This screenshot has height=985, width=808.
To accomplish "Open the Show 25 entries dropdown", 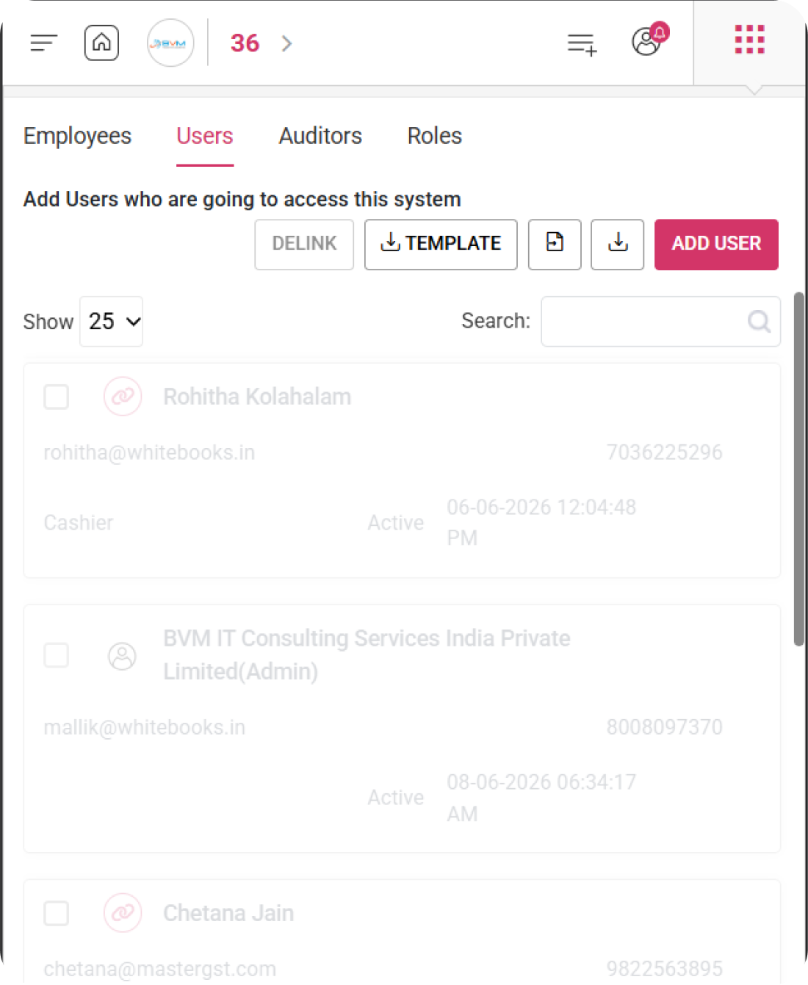I will [x=111, y=321].
